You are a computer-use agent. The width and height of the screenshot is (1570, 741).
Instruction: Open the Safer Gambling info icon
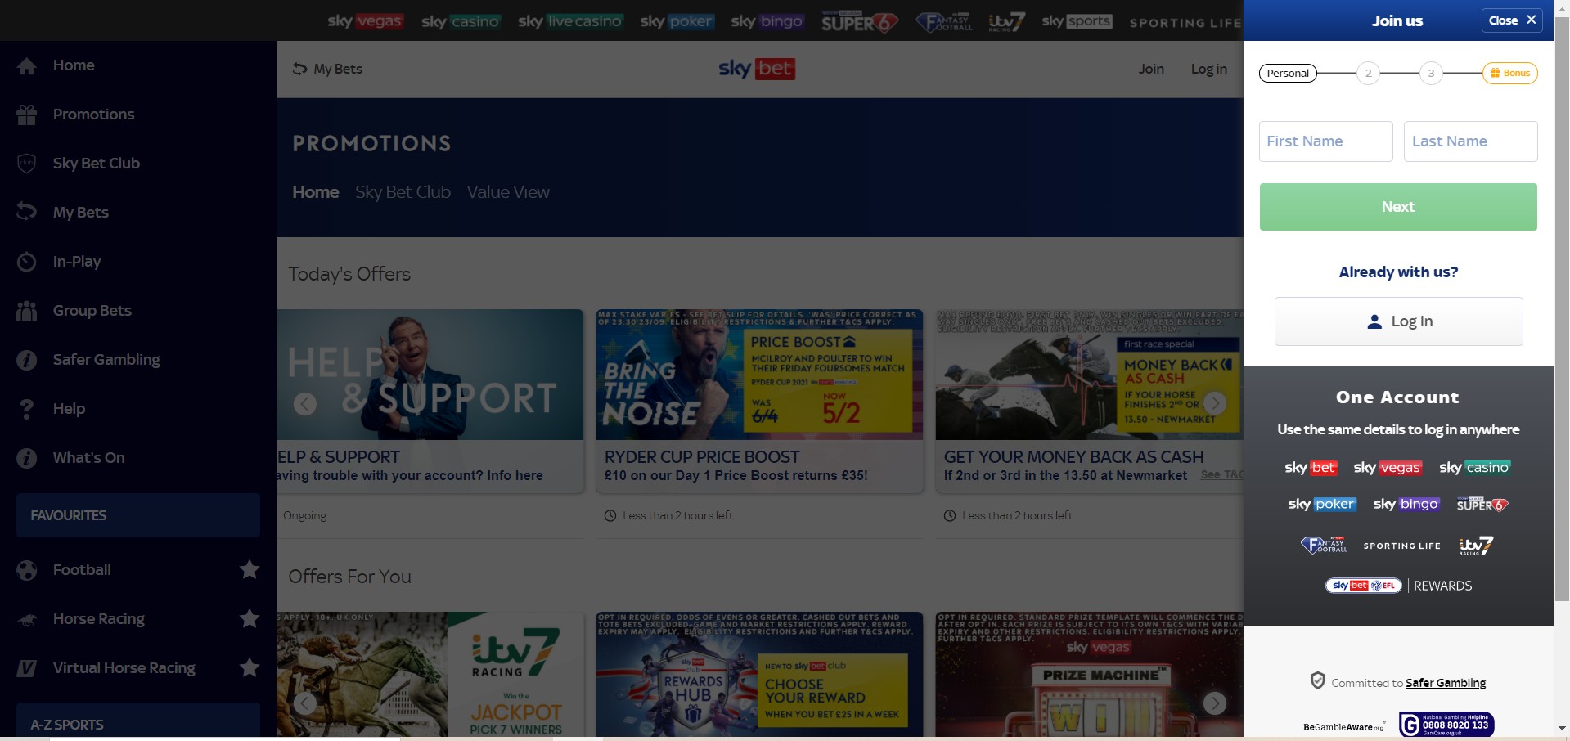point(26,360)
